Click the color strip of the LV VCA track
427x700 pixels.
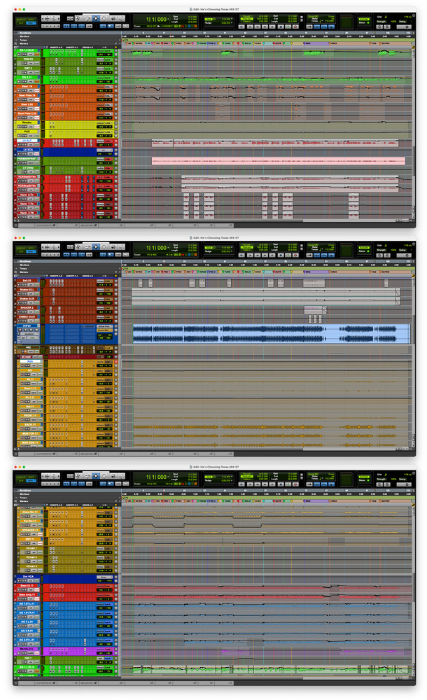pos(16,152)
